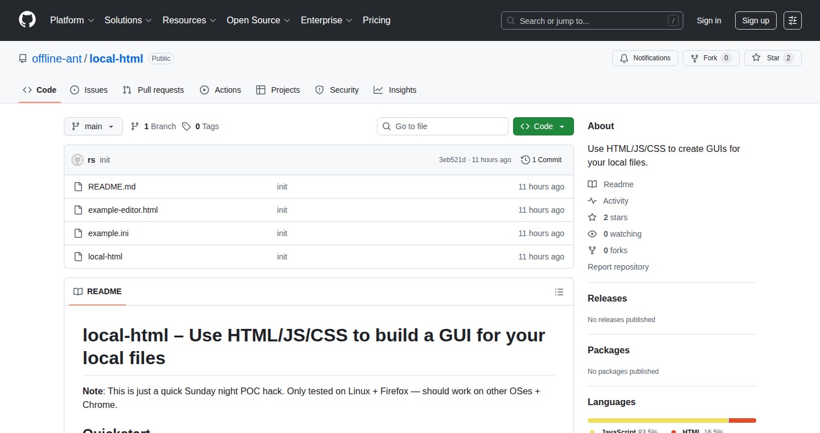This screenshot has width=820, height=433.
Task: Open the README outline list icon
Action: coord(559,292)
